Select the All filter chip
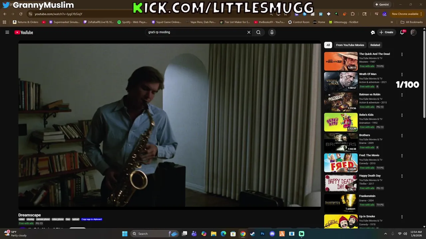Viewport: 426px width, 239px height. pyautogui.click(x=328, y=45)
